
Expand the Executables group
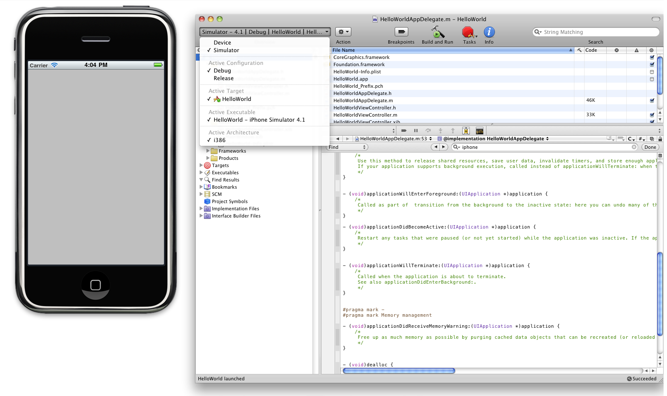click(x=201, y=172)
